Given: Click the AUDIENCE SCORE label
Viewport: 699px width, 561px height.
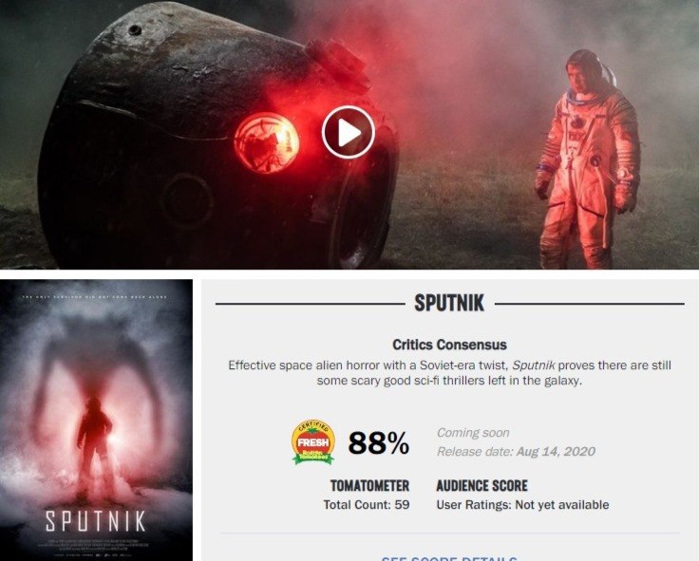Looking at the screenshot, I should click(x=482, y=486).
